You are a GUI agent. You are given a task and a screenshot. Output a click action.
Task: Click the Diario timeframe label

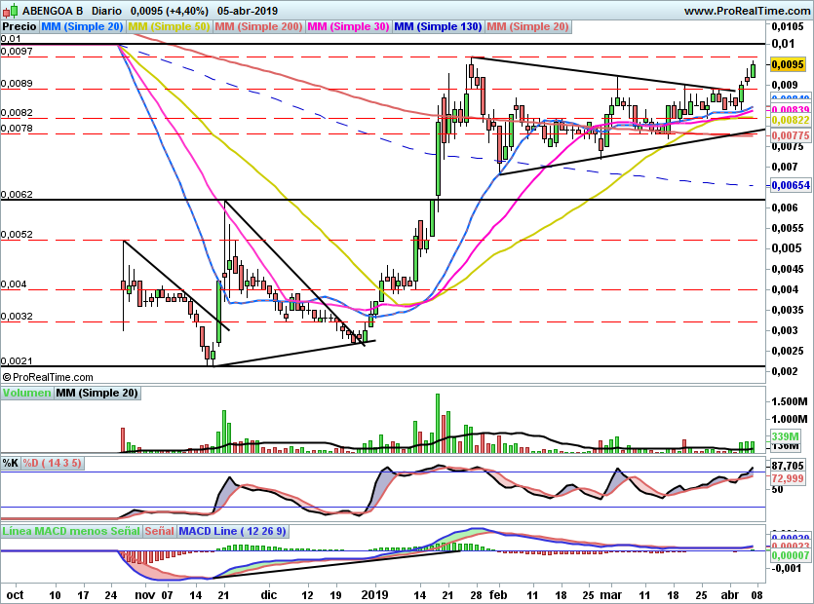point(106,11)
